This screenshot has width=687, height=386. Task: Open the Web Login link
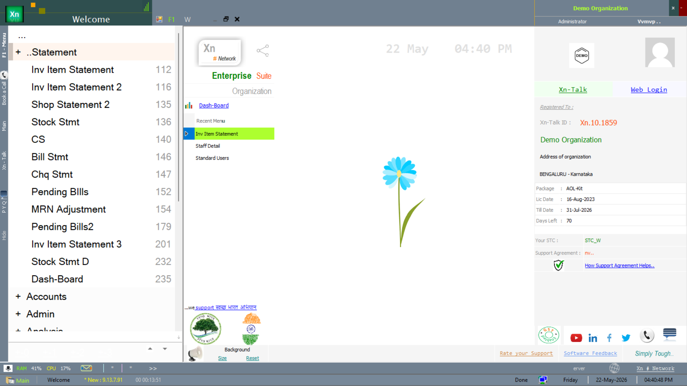pos(649,90)
